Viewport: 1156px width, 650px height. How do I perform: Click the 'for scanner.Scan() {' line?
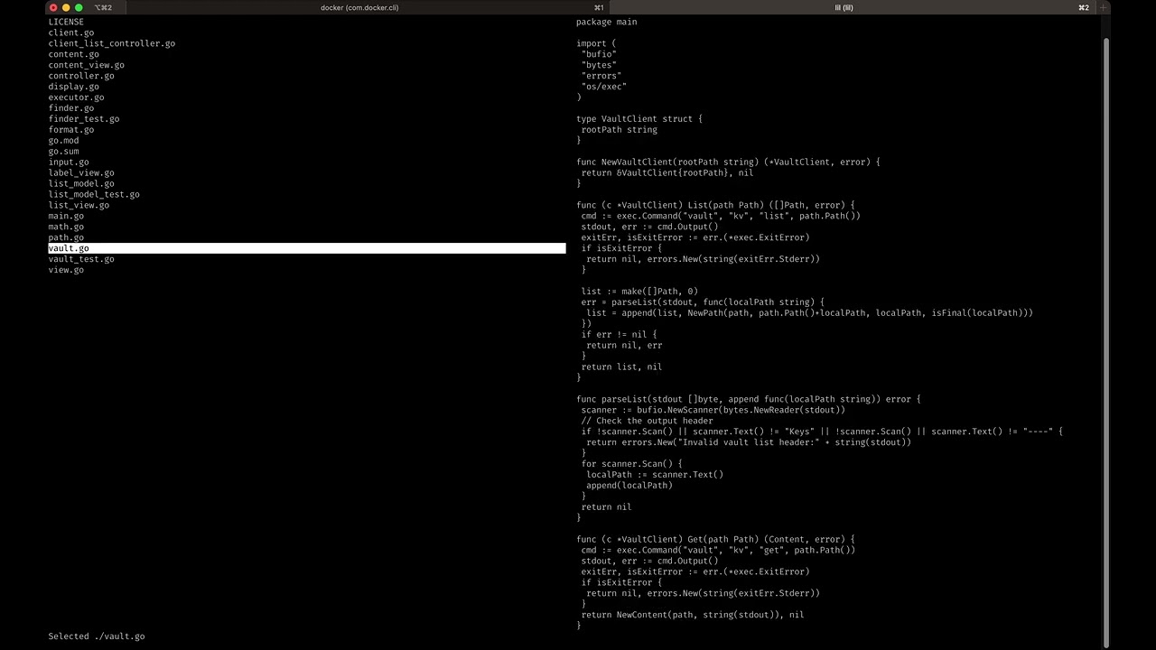632,464
